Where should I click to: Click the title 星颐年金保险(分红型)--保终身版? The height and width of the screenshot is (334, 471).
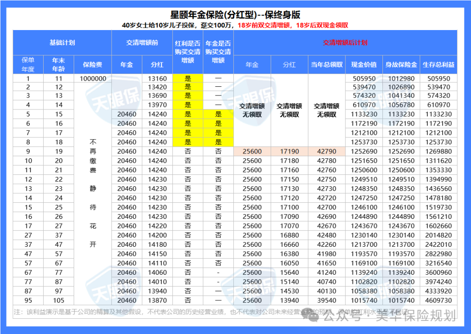point(235,15)
